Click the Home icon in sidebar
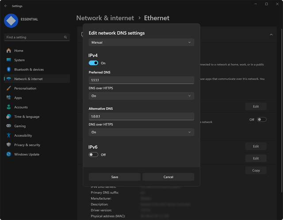Image resolution: width=283 pixels, height=220 pixels. click(8, 50)
